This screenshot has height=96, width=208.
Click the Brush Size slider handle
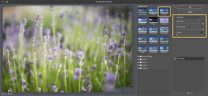coord(203,24)
